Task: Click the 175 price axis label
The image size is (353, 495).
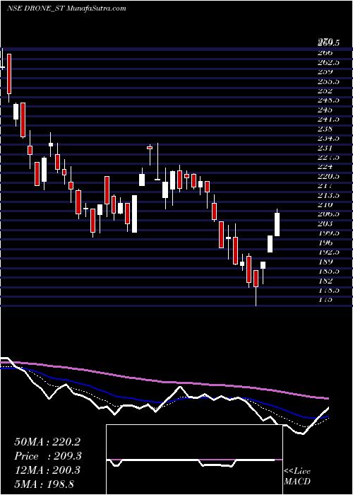Action: click(x=325, y=299)
